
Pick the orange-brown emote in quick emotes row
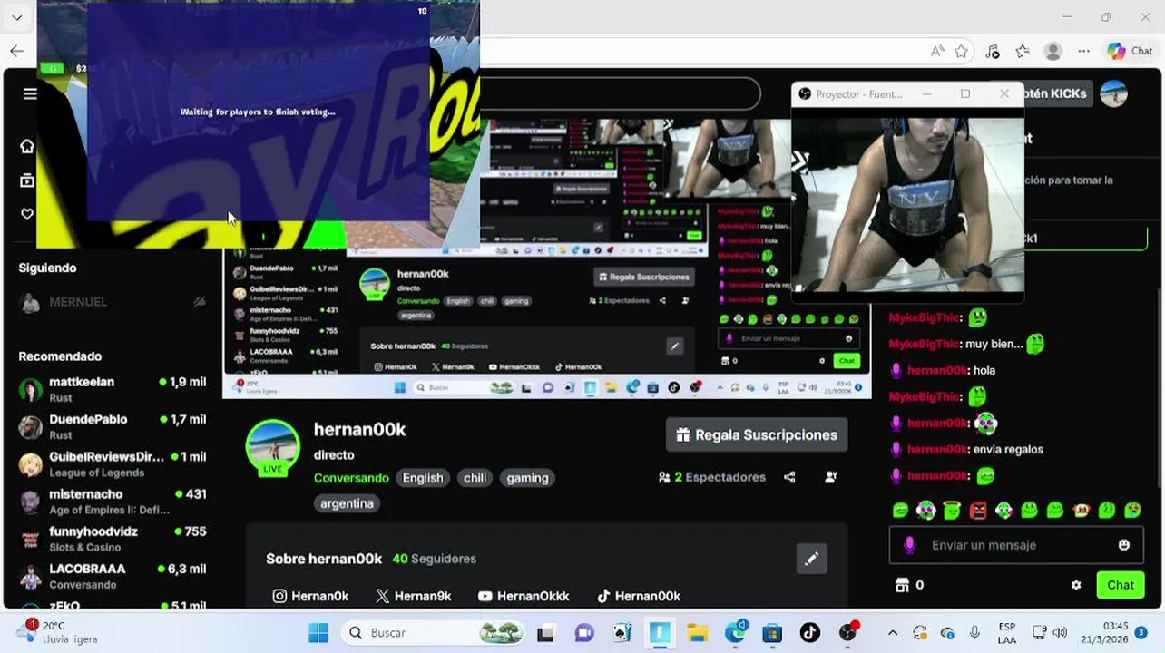1081,511
